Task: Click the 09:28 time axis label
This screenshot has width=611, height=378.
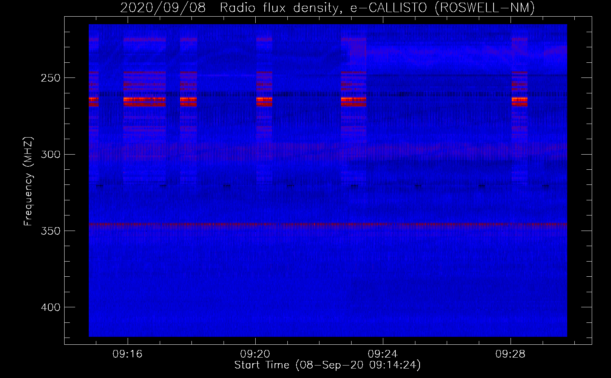Action: pos(511,354)
